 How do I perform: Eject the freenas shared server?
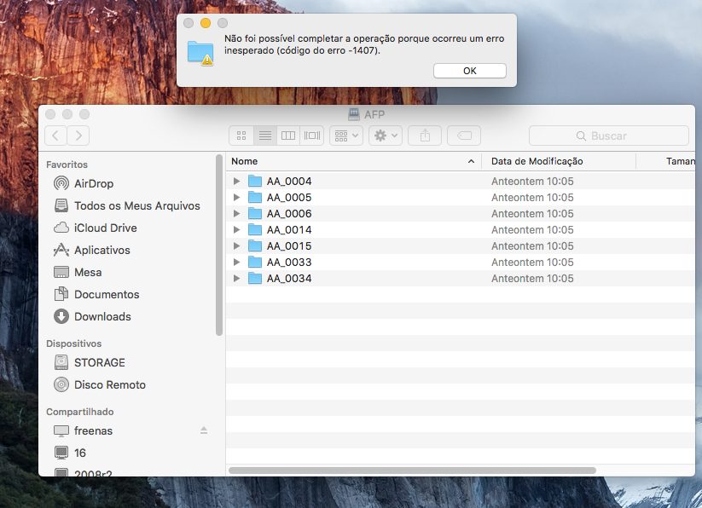(x=204, y=430)
